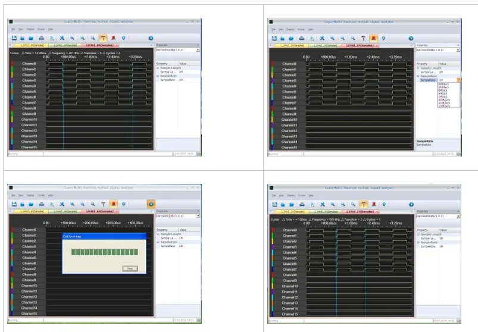478x332 pixels.
Task: Toggle the highlighted T cursor tool, Cycles = 2 window
Action: pos(103,38)
